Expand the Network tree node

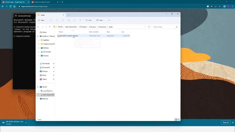point(37,99)
